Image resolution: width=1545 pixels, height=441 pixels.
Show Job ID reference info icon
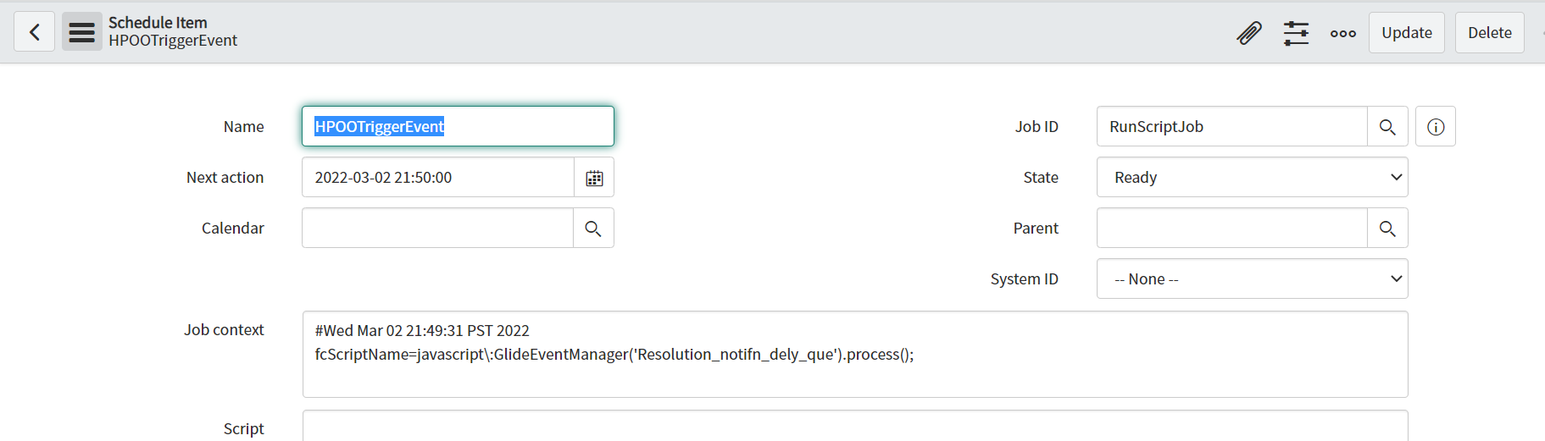point(1436,127)
